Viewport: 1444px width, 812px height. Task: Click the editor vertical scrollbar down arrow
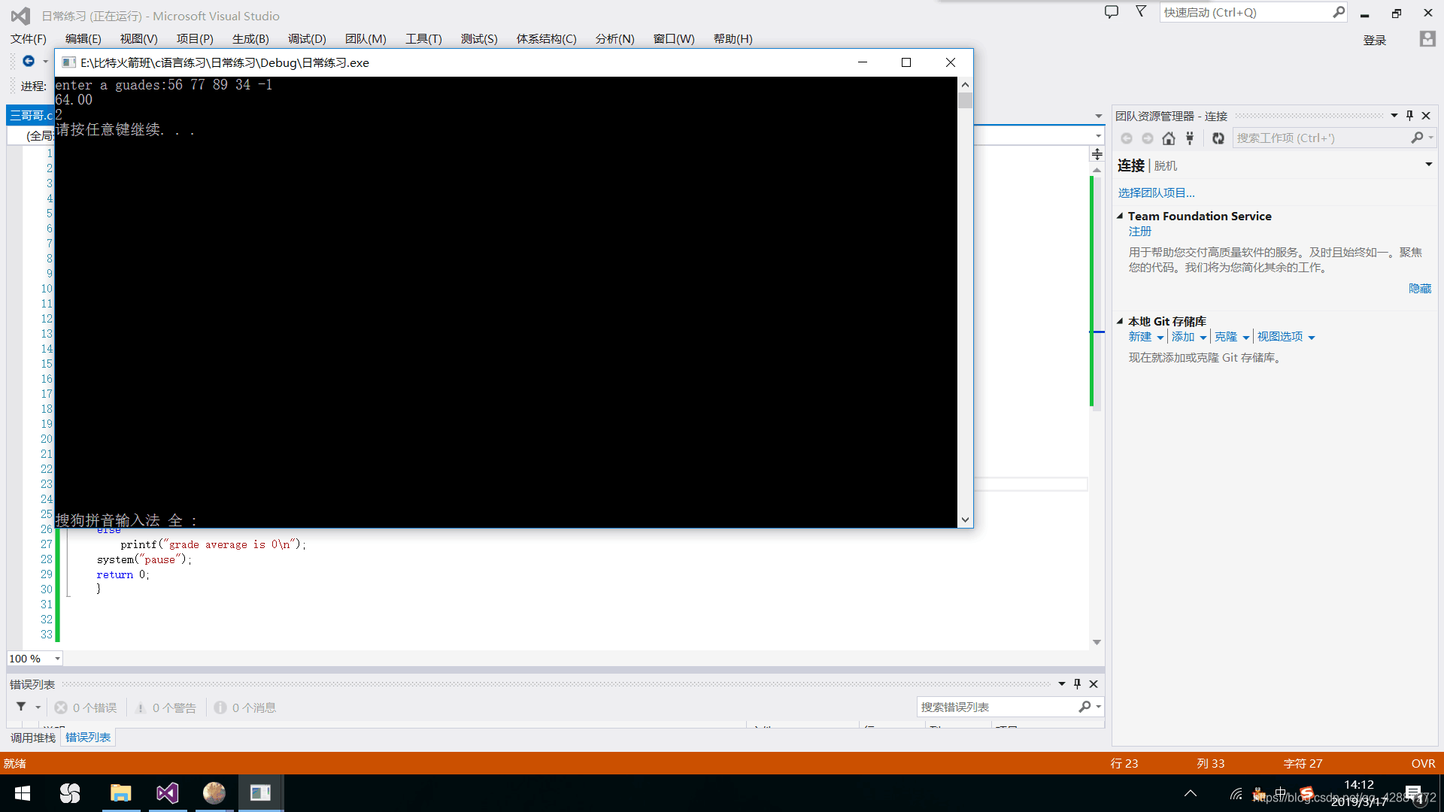[x=1097, y=642]
